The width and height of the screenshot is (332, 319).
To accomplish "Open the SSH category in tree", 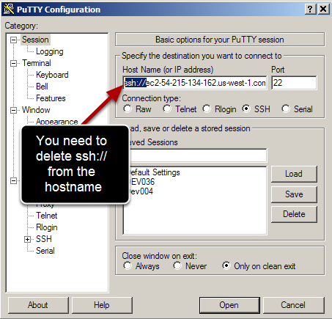I will click(44, 239).
